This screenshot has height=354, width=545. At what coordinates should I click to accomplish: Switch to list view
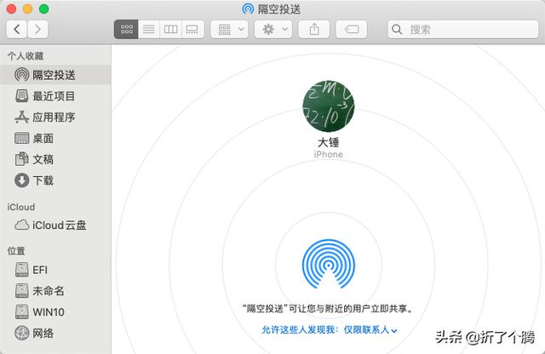[x=149, y=30]
